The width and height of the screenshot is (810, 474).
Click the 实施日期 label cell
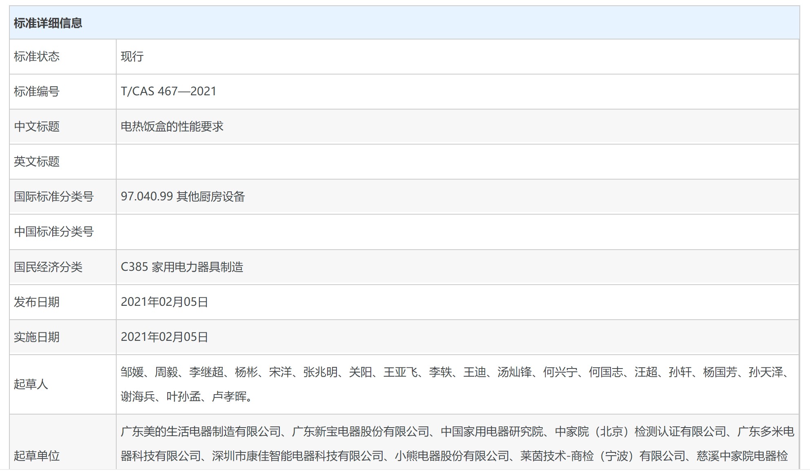[x=37, y=337]
